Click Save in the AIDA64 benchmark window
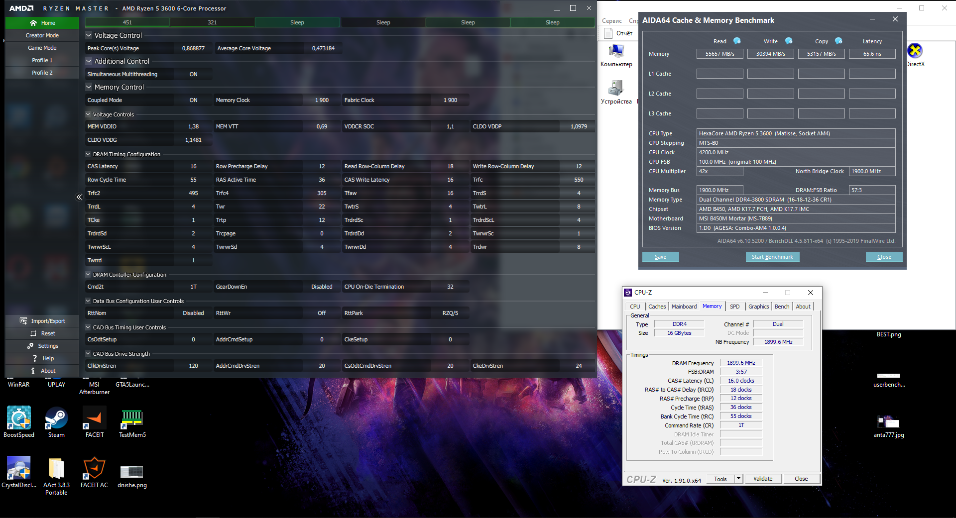956x518 pixels. tap(660, 257)
